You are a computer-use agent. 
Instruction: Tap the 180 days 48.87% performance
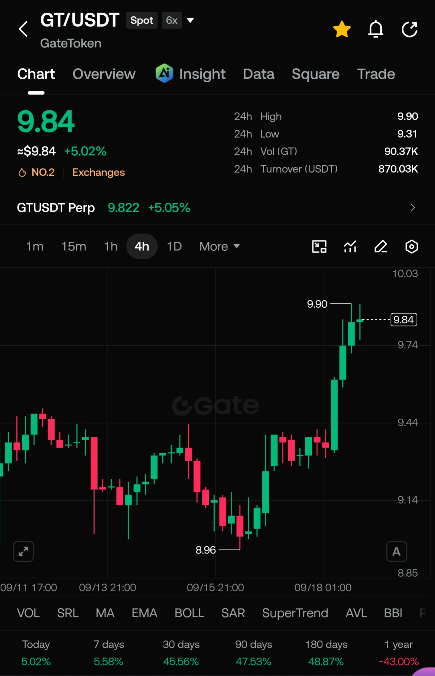coord(326,653)
